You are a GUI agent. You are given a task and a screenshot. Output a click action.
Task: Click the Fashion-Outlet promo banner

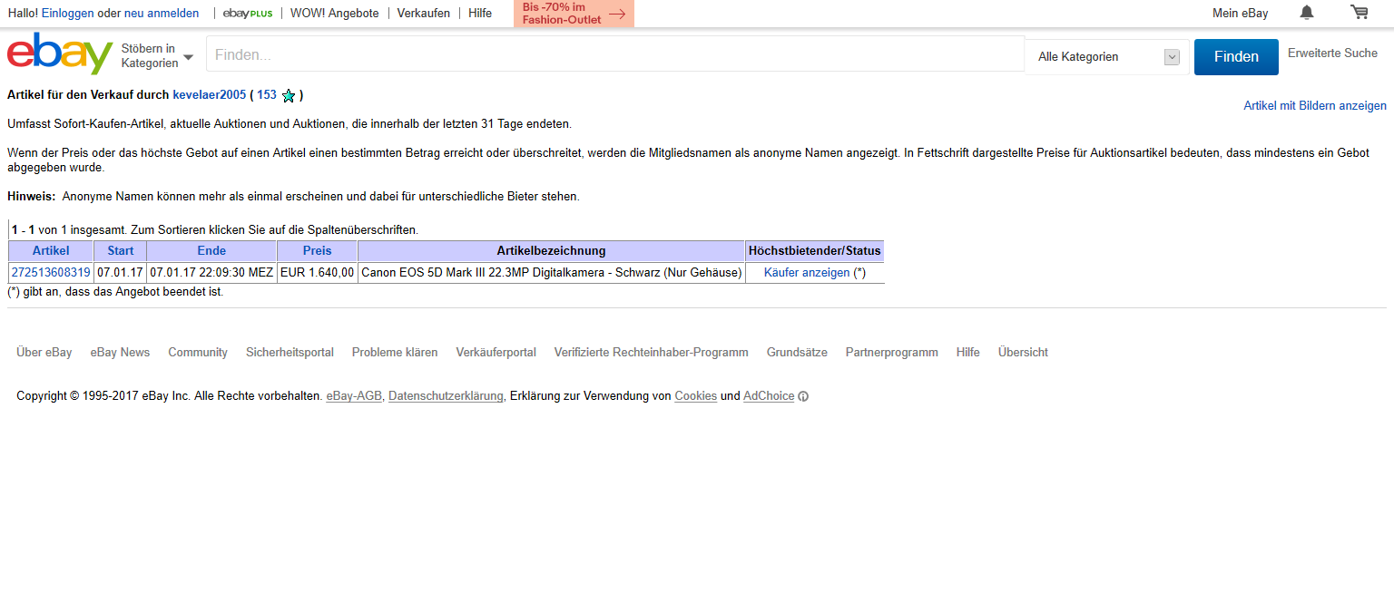(574, 14)
